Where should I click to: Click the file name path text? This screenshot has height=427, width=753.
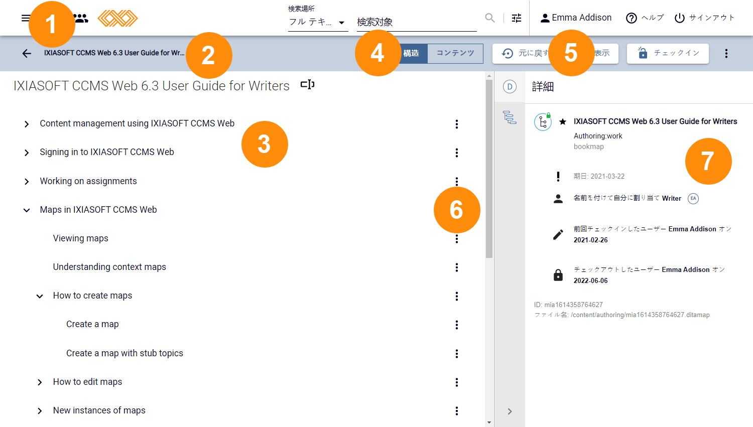(622, 315)
